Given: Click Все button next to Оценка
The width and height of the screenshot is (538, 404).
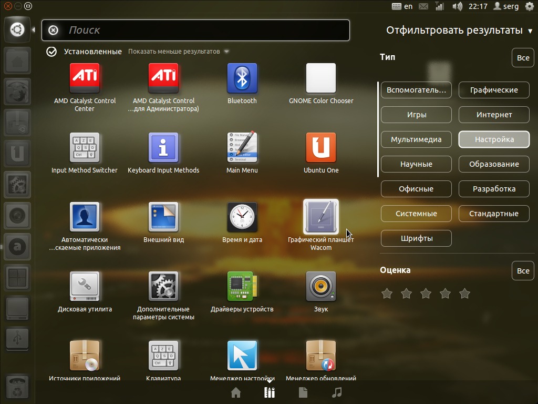Looking at the screenshot, I should (523, 271).
